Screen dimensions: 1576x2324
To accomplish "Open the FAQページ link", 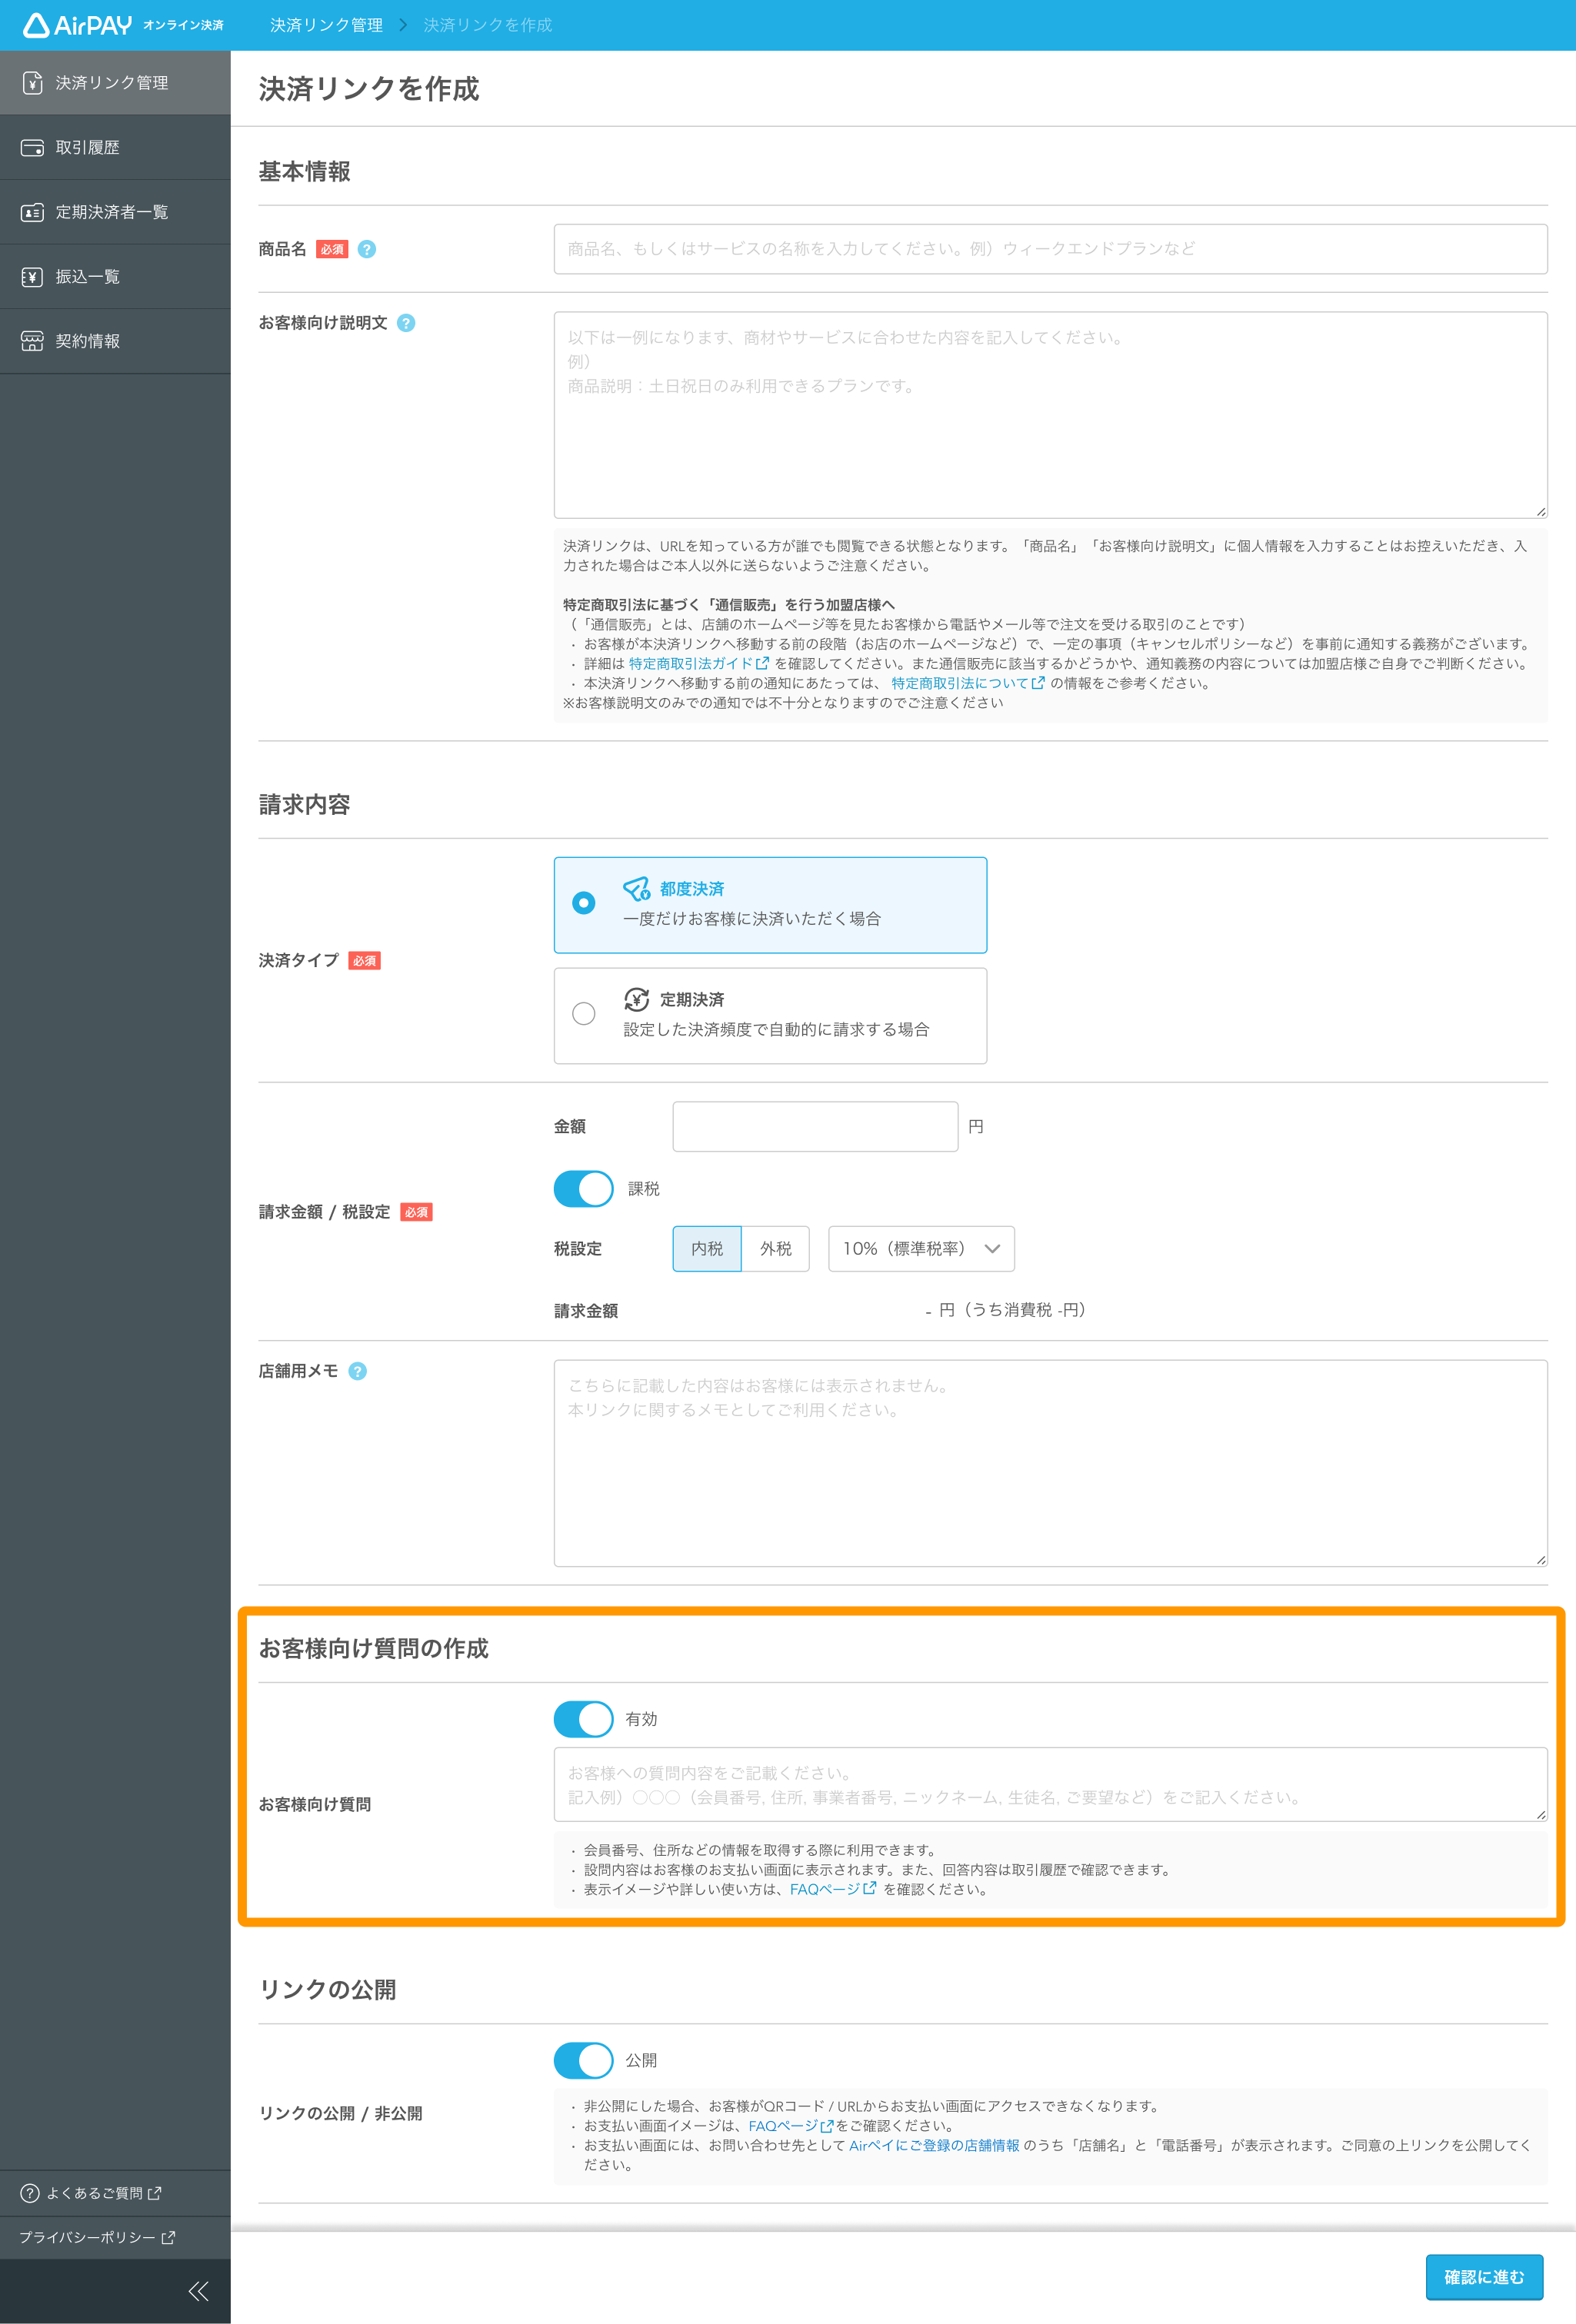I will click(824, 1890).
